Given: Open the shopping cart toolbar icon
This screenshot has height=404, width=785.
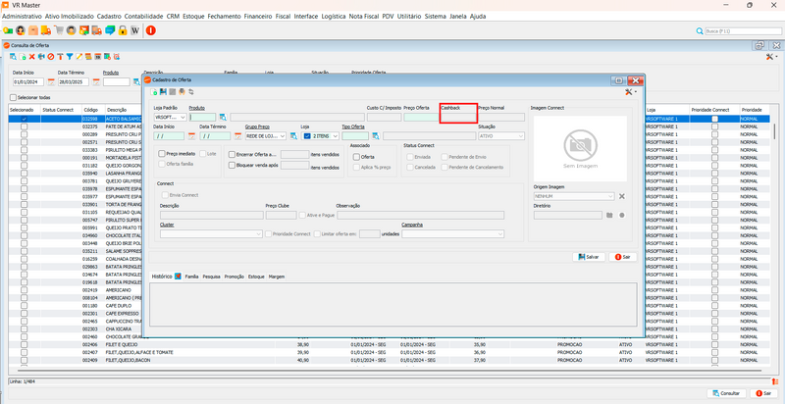Looking at the screenshot, I should pos(59,30).
